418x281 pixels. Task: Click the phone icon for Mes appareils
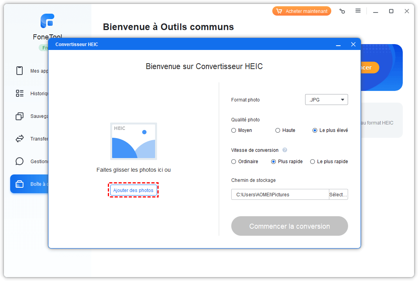click(x=20, y=71)
